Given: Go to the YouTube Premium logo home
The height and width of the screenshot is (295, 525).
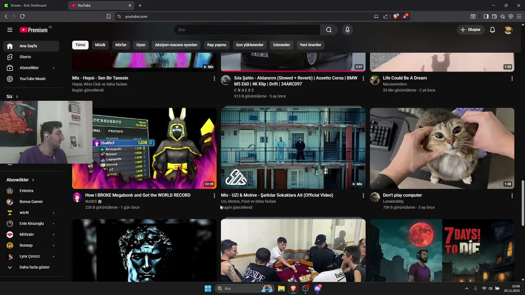Looking at the screenshot, I should 34,30.
